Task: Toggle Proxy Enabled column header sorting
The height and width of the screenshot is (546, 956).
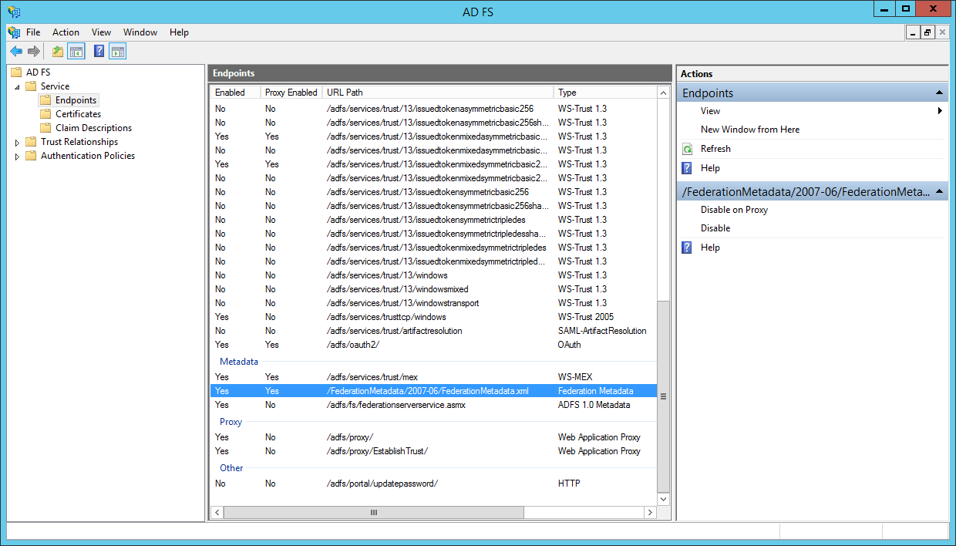Action: pos(291,92)
